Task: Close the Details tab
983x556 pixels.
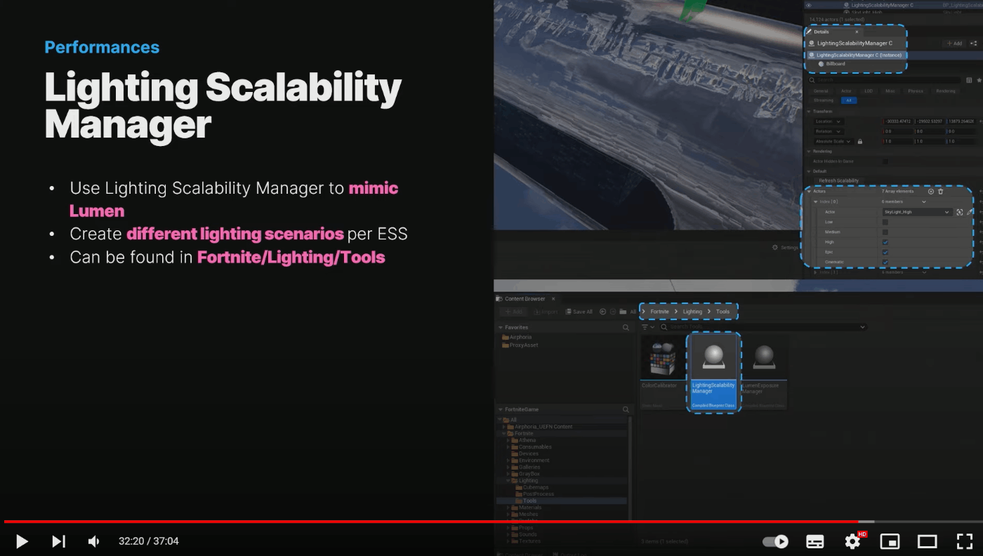Action: (x=857, y=32)
